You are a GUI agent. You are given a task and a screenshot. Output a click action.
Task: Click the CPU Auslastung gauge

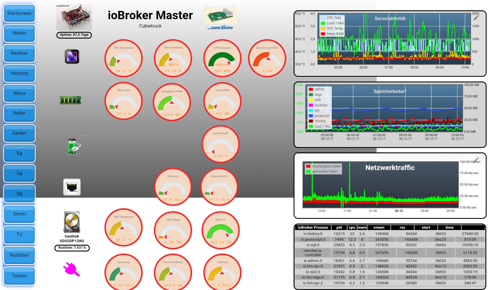click(x=173, y=58)
